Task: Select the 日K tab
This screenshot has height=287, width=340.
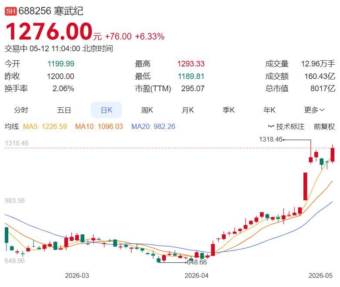Action: (106, 110)
